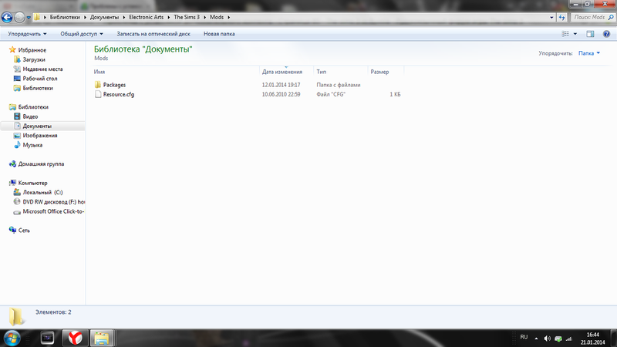Select Рабочий стол in navigation pane
Viewport: 617px width, 347px height.
tap(40, 79)
